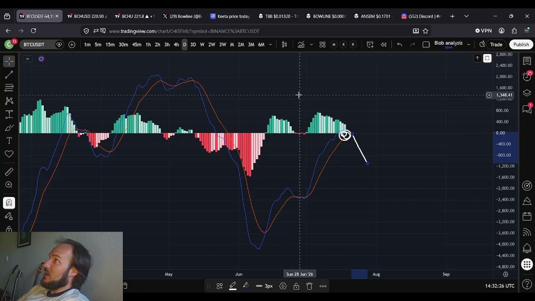Image resolution: width=535 pixels, height=301 pixels.
Task: Open the pattern drawing tools
Action: pos(9,101)
